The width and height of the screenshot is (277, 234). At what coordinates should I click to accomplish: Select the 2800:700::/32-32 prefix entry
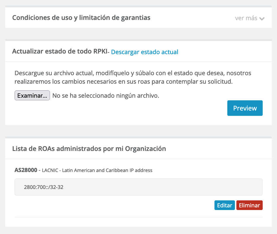click(x=44, y=187)
